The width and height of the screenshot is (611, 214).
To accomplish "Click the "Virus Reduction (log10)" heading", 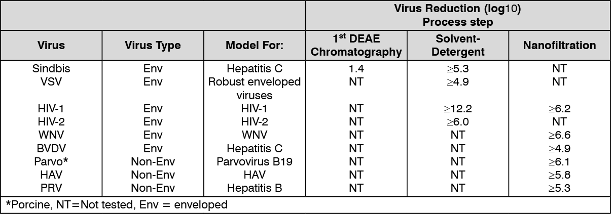I will click(458, 9).
